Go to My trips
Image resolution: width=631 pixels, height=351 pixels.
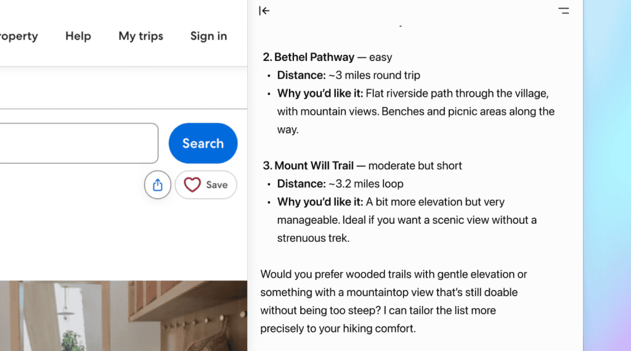point(140,36)
